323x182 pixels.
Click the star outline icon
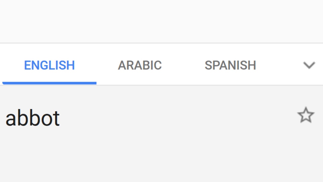(306, 115)
